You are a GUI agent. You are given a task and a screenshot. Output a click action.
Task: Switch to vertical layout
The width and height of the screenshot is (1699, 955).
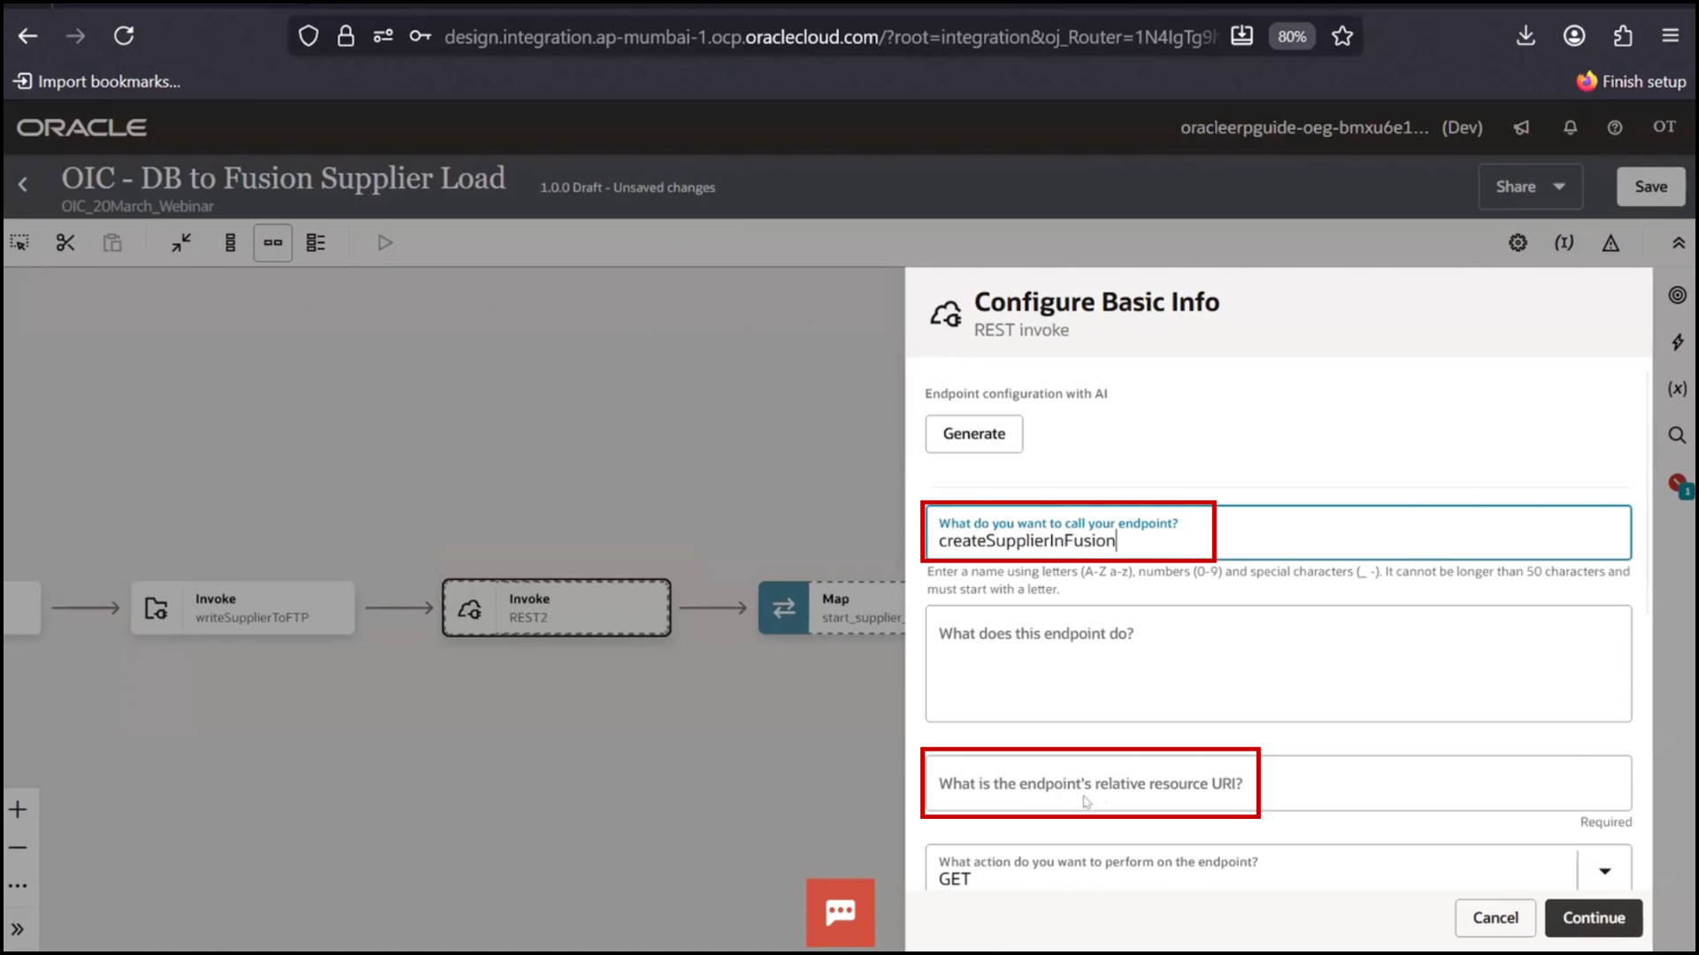click(x=230, y=242)
